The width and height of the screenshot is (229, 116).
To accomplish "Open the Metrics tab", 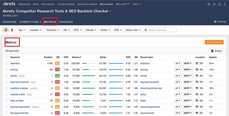I will [x=50, y=22].
